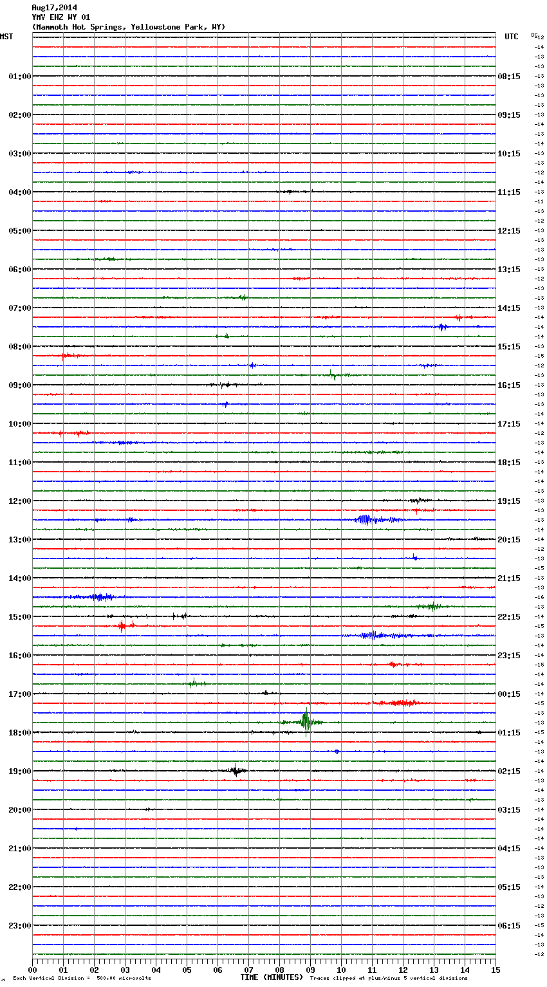Select the 23:00 MST row label
The height and width of the screenshot is (987, 547).
20,926
